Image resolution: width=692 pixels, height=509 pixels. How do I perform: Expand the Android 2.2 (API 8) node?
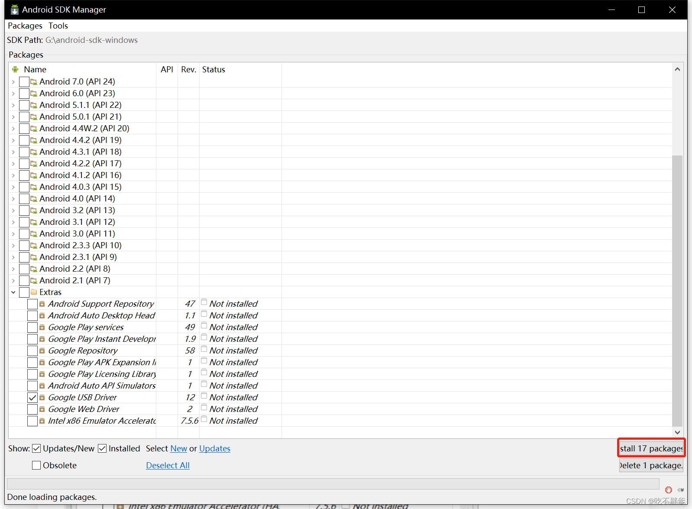tap(13, 269)
